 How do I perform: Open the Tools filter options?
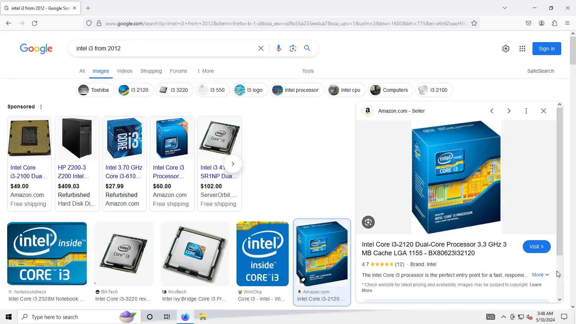tap(308, 71)
